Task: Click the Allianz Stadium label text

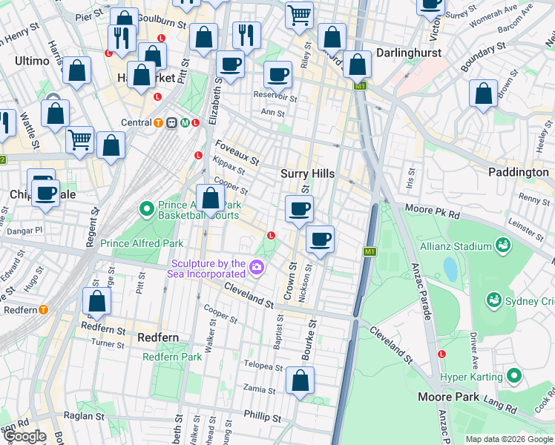Action: tap(456, 246)
